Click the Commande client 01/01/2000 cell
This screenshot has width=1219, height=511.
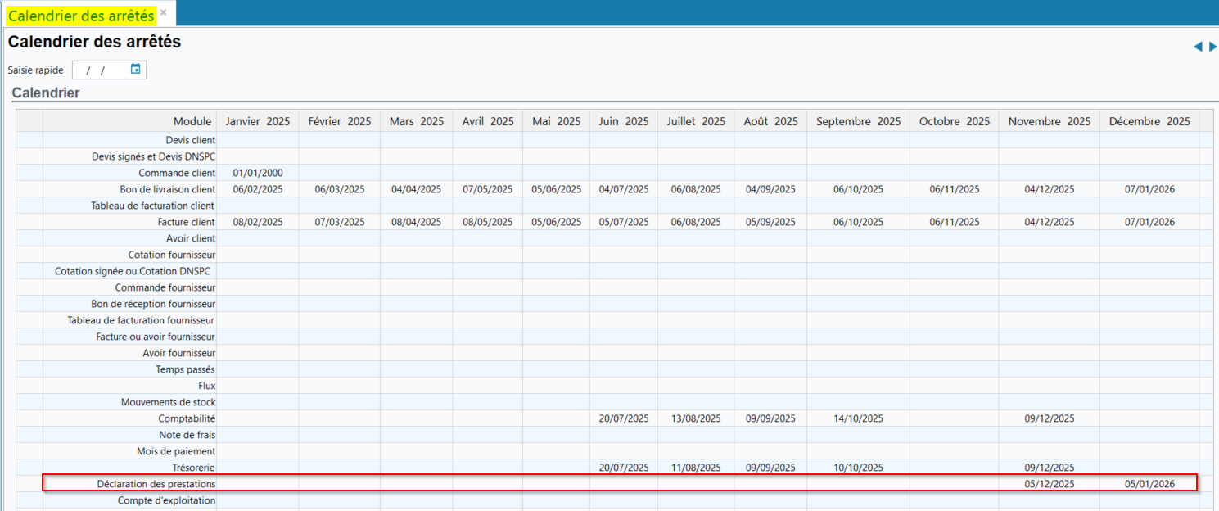258,173
